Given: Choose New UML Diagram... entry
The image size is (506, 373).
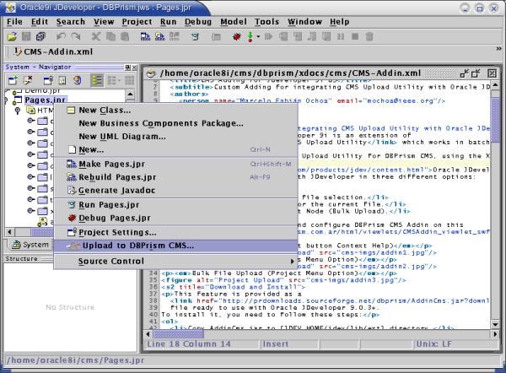Looking at the screenshot, I should pyautogui.click(x=175, y=137).
